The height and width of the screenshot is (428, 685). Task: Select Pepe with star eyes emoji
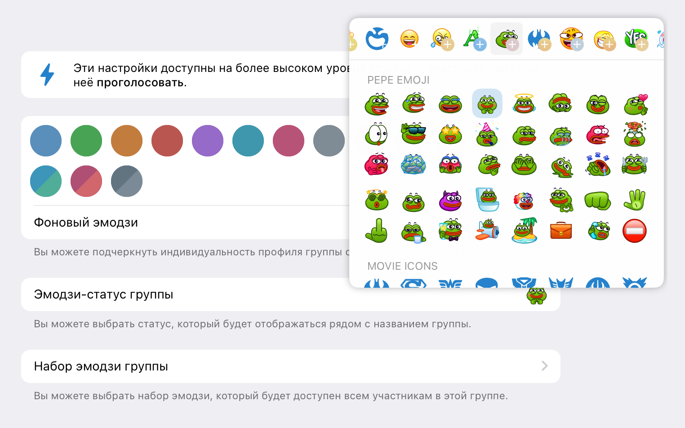(x=450, y=134)
